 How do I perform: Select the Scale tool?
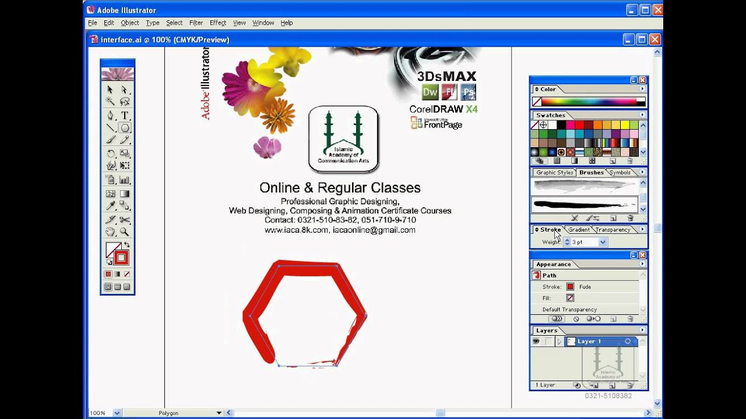click(124, 154)
